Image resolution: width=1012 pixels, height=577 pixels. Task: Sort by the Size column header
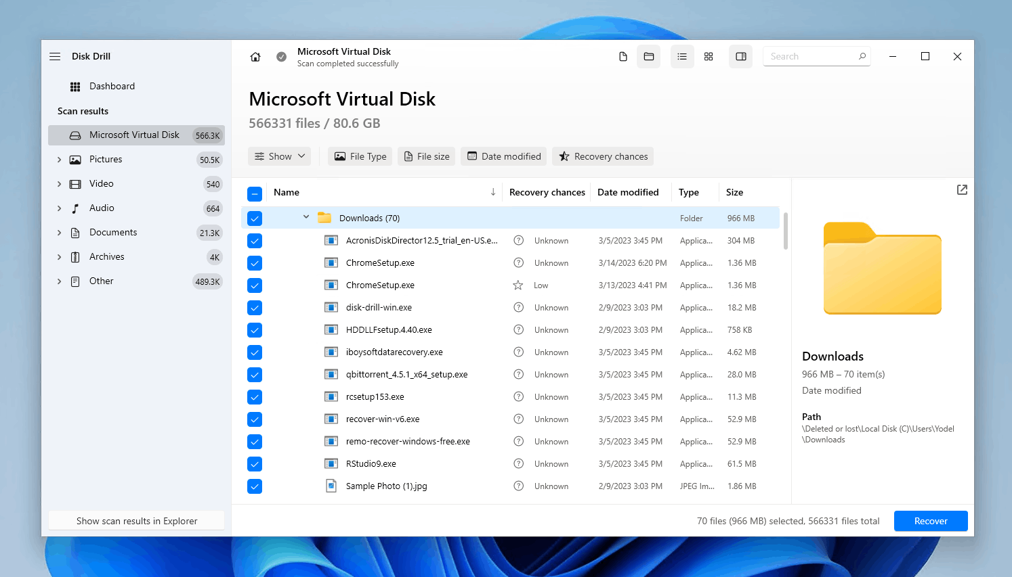click(734, 192)
